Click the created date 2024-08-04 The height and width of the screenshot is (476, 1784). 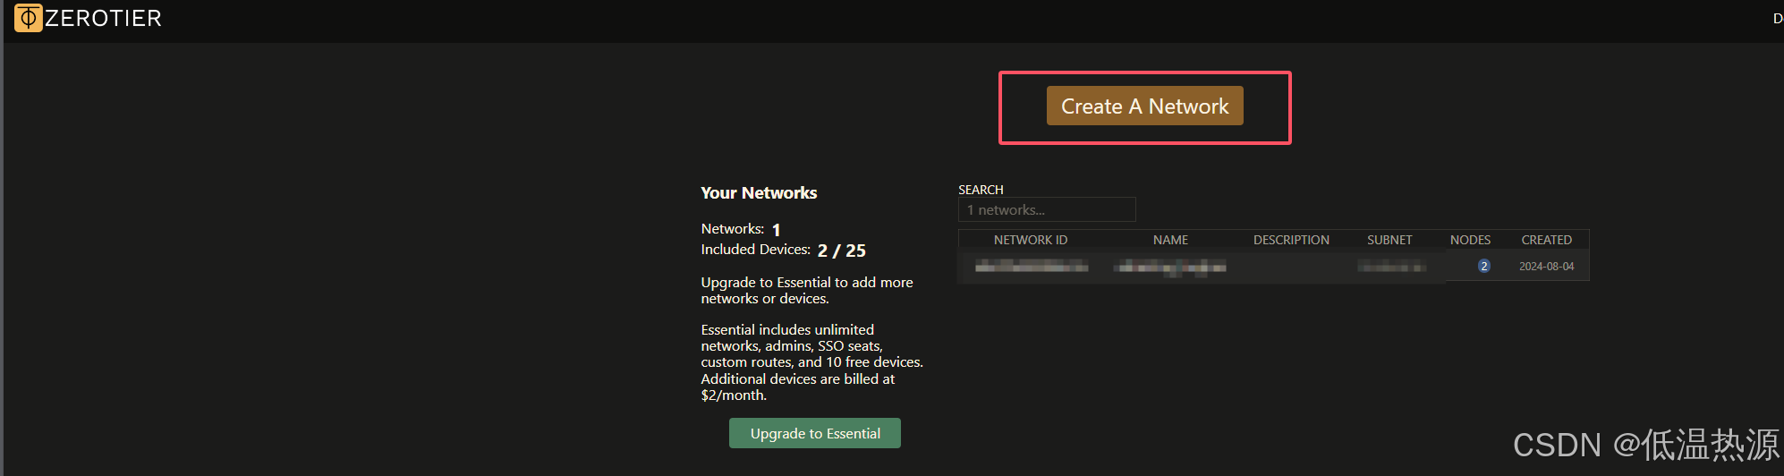click(x=1546, y=267)
